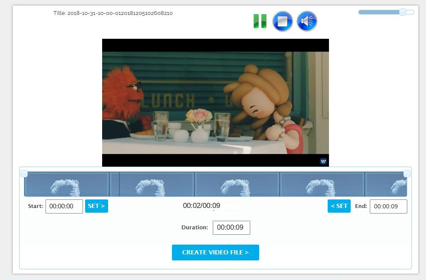Click the CREATE VIDEO FILE > button
The width and height of the screenshot is (426, 280).
point(215,252)
